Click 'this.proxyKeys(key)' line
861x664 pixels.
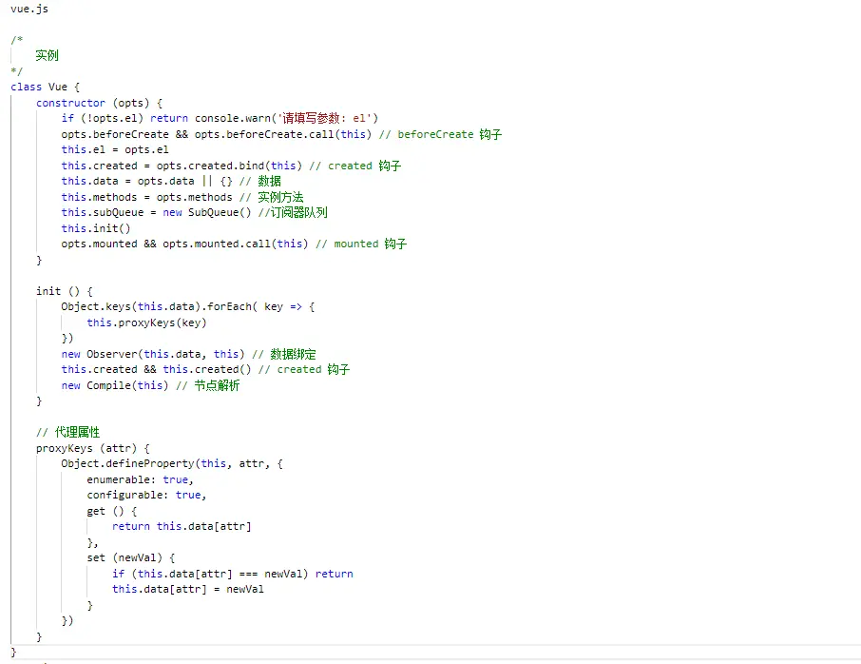pos(146,322)
